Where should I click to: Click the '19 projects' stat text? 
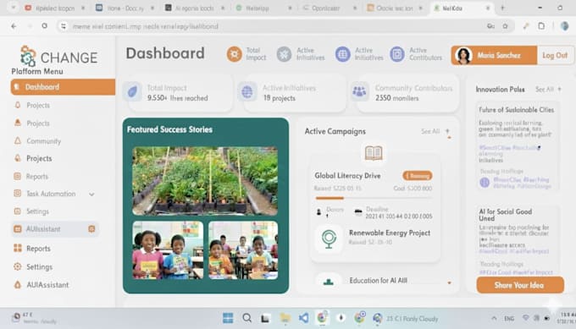(279, 98)
